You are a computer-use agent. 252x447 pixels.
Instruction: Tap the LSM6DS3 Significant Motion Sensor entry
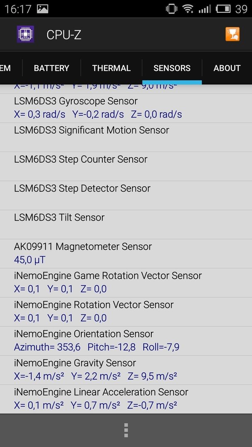click(x=126, y=137)
